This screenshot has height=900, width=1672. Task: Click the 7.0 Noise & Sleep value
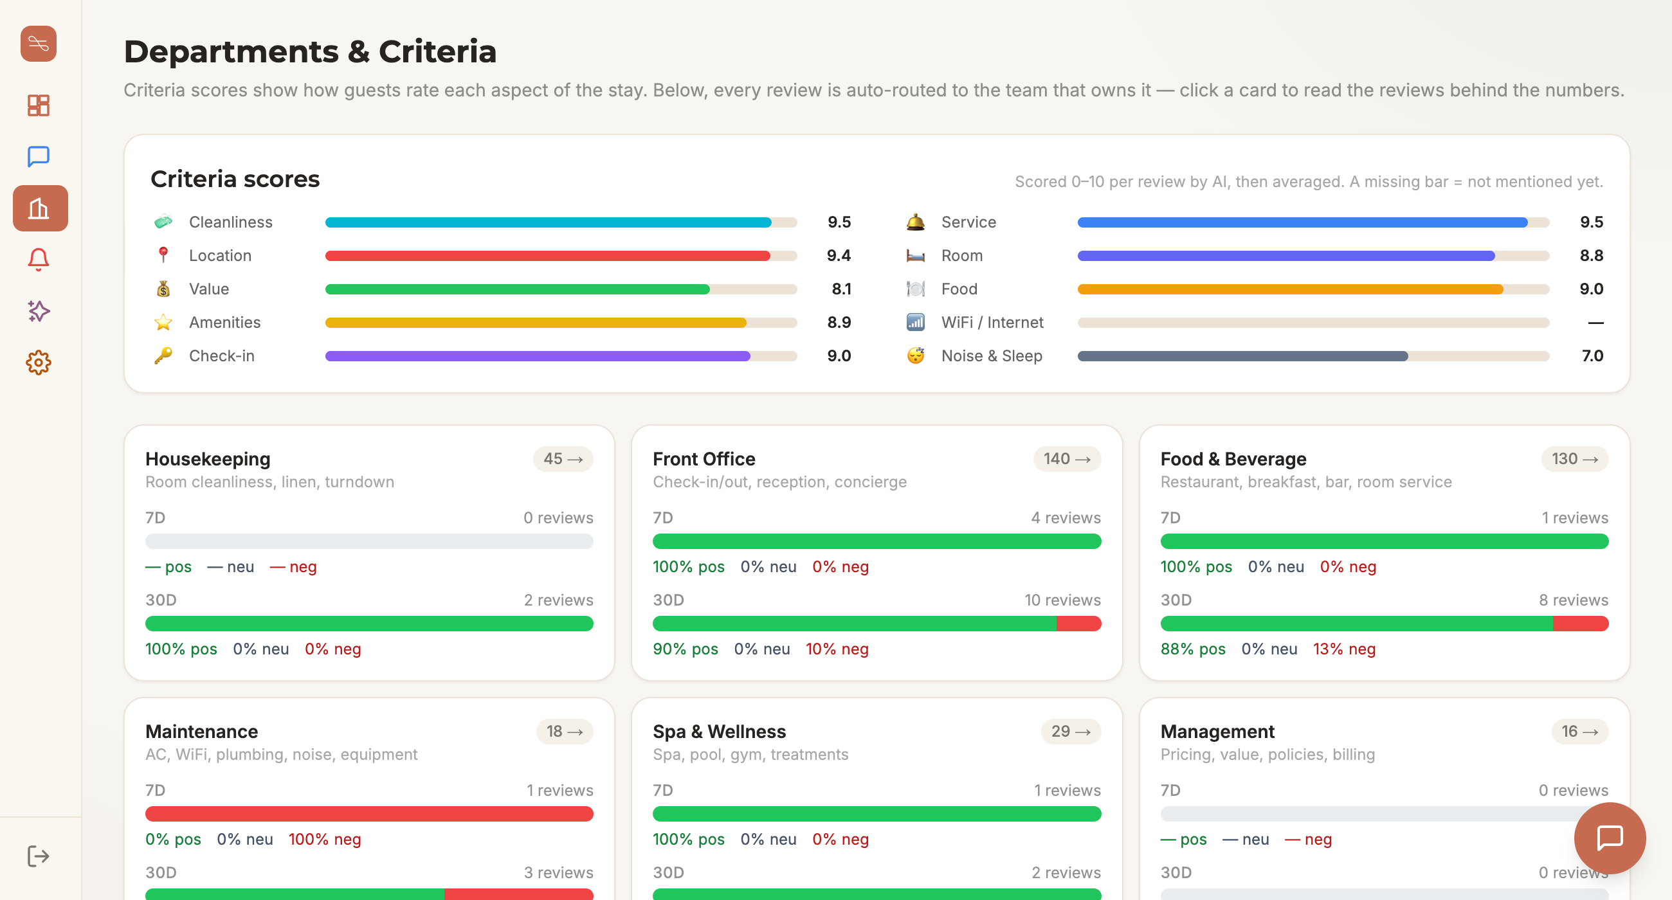tap(1592, 355)
